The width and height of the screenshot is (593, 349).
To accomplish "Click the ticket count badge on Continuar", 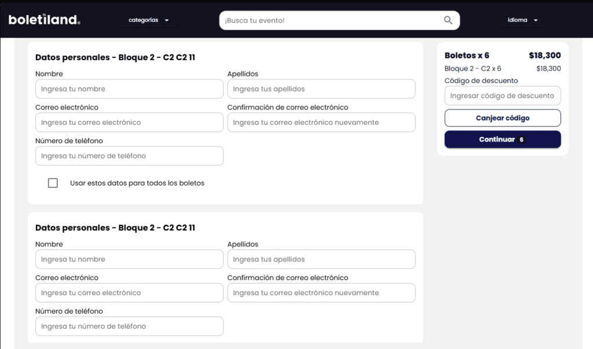I will click(x=521, y=140).
